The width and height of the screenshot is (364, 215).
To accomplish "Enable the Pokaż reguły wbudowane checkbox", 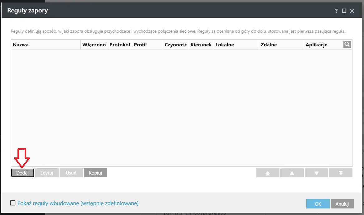I will pyautogui.click(x=13, y=203).
